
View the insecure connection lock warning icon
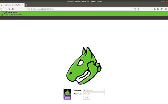32,9
